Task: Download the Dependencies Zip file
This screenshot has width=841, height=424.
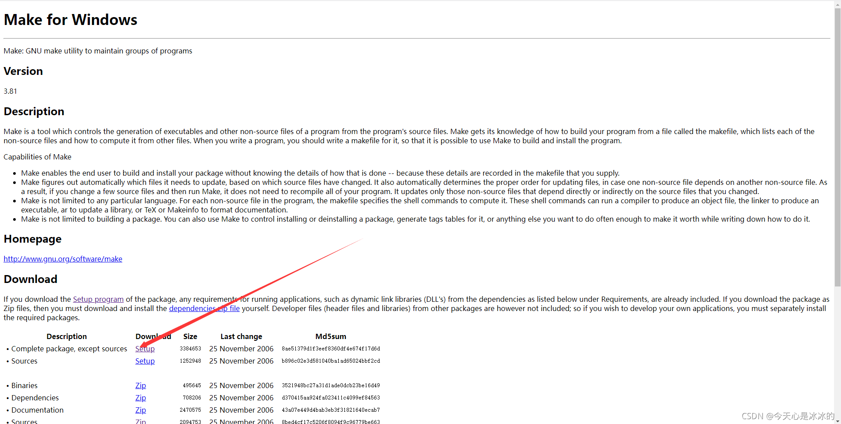Action: (x=140, y=398)
